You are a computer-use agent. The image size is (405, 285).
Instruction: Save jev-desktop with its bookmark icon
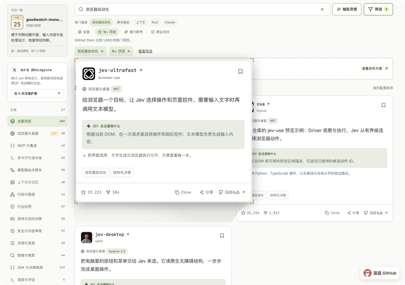[x=222, y=236]
